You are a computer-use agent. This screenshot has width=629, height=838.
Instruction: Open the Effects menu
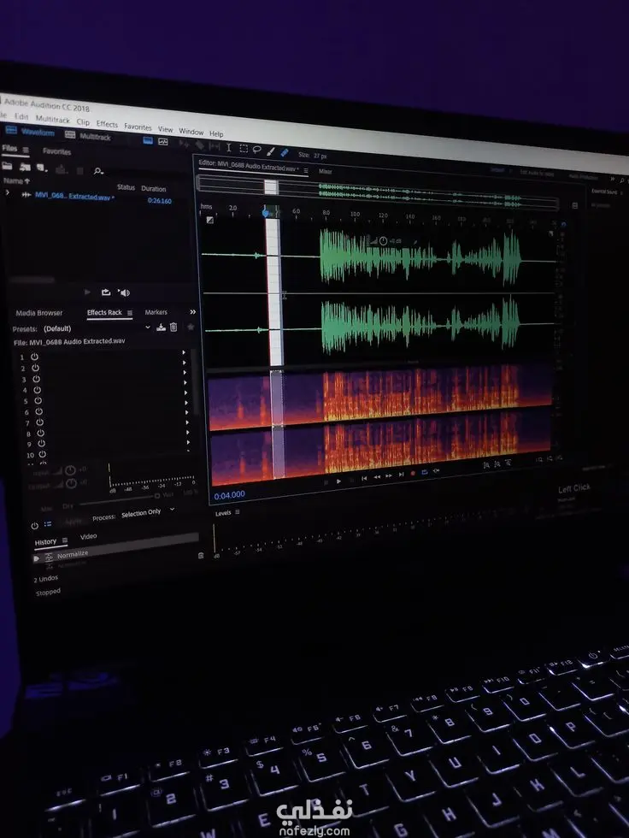pyautogui.click(x=107, y=124)
